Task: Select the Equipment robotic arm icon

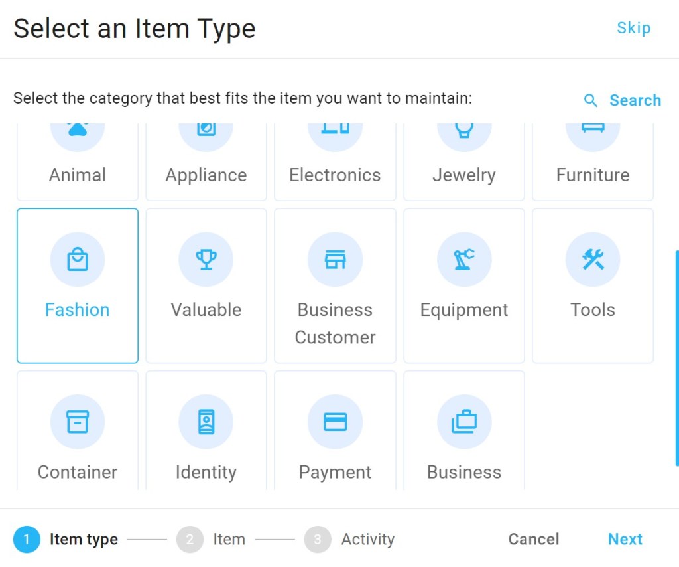Action: coord(464,259)
